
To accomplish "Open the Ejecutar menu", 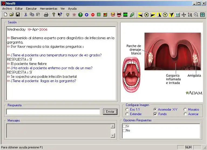I will pyautogui.click(x=31, y=9).
